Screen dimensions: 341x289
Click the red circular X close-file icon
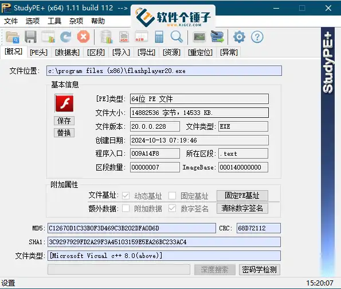[83, 37]
